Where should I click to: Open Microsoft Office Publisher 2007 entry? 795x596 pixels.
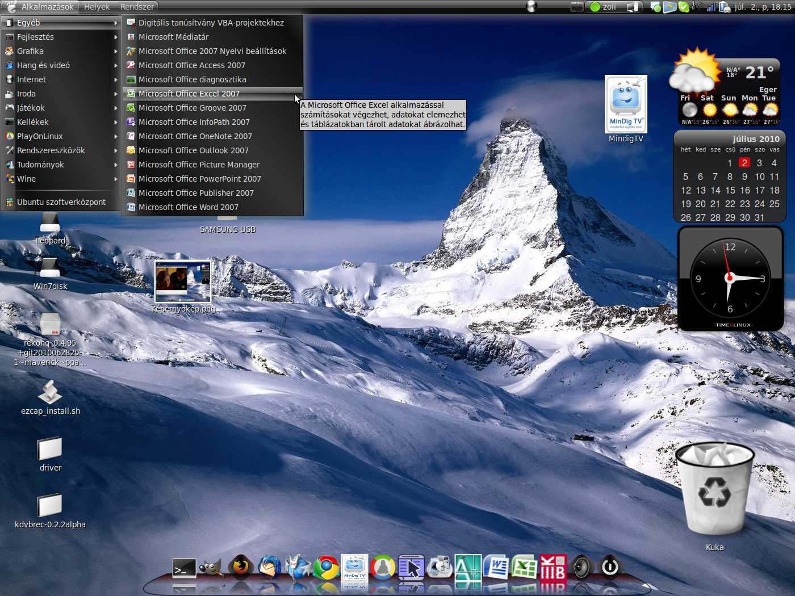click(x=212, y=193)
